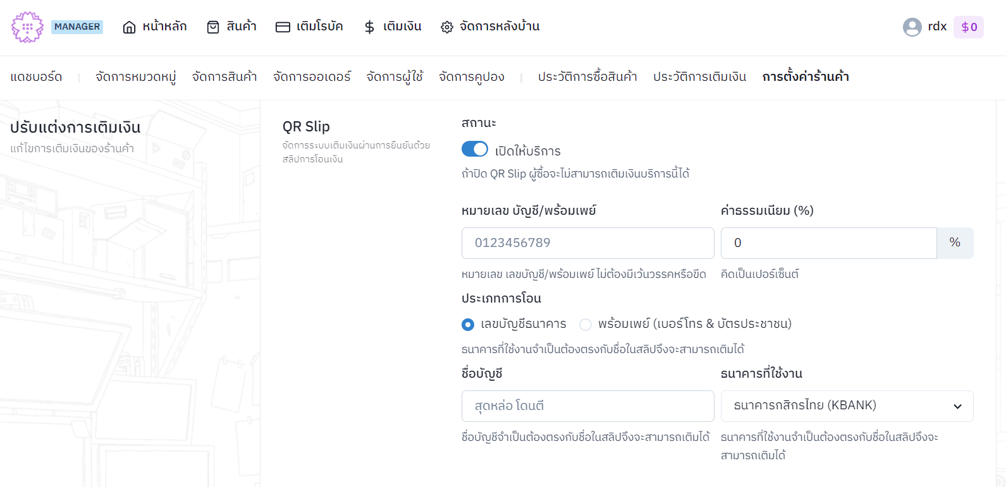Click the purple flower store logo
1006x487 pixels.
(27, 27)
